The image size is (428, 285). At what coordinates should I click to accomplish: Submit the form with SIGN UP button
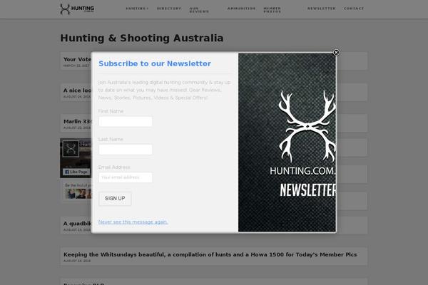[115, 199]
